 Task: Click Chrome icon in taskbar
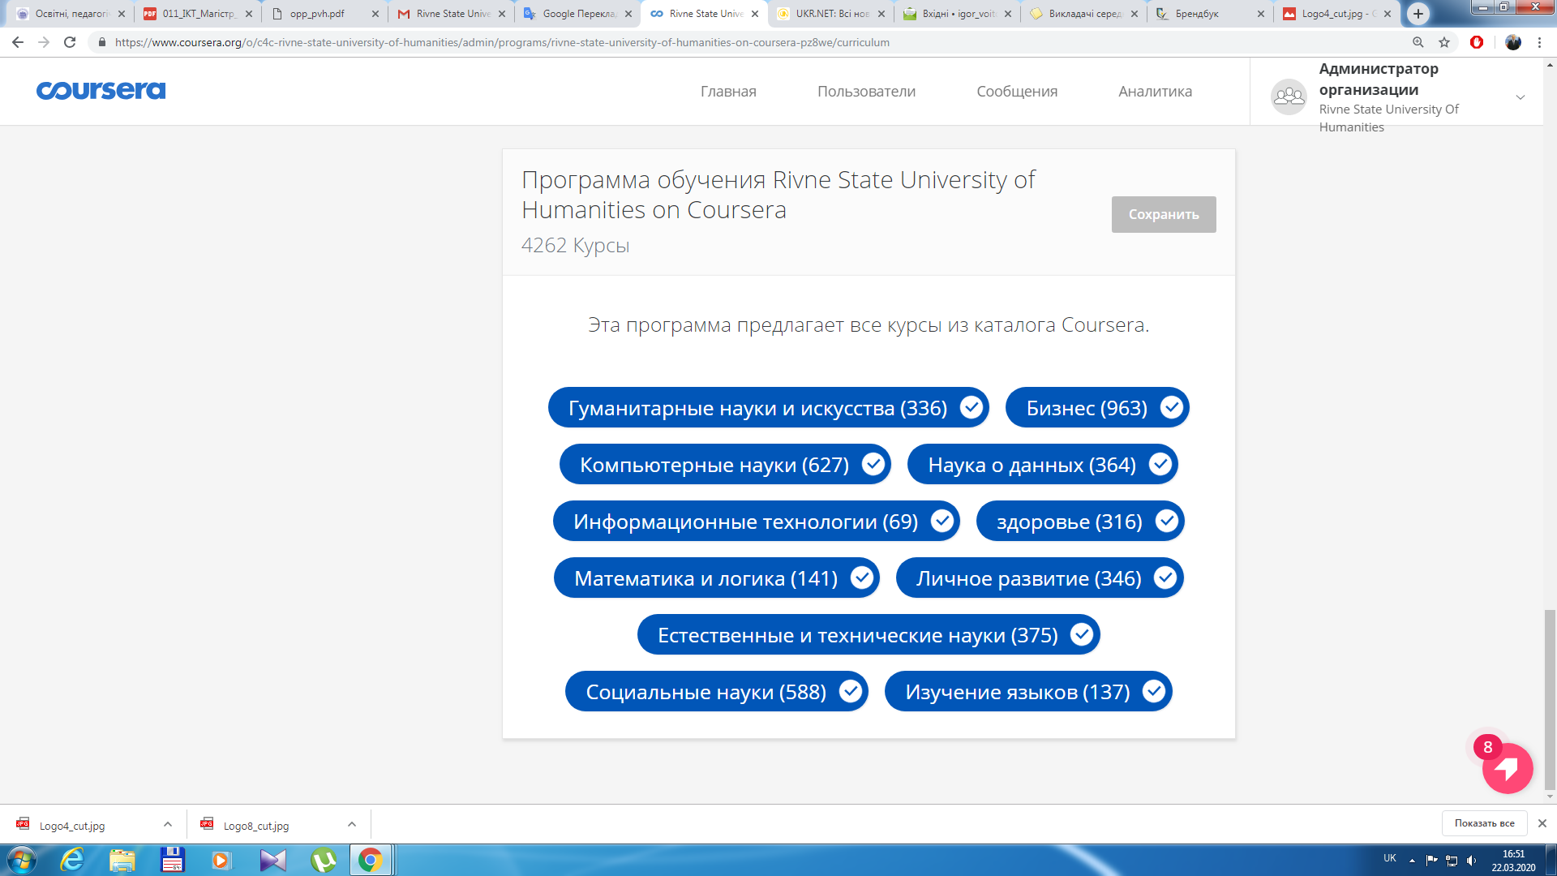[x=371, y=860]
